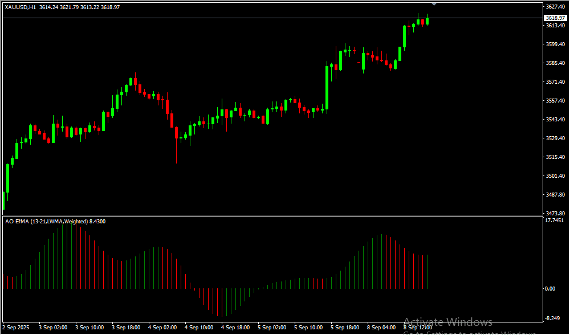570x335 pixels.
Task: Click the chart shift triangle marker
Action: pyautogui.click(x=434, y=4)
